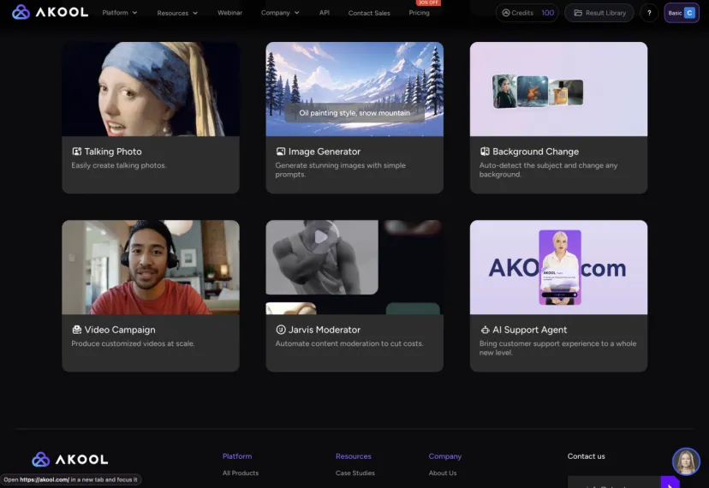Click the Image Generator card icon
This screenshot has width=709, height=488.
tap(281, 152)
